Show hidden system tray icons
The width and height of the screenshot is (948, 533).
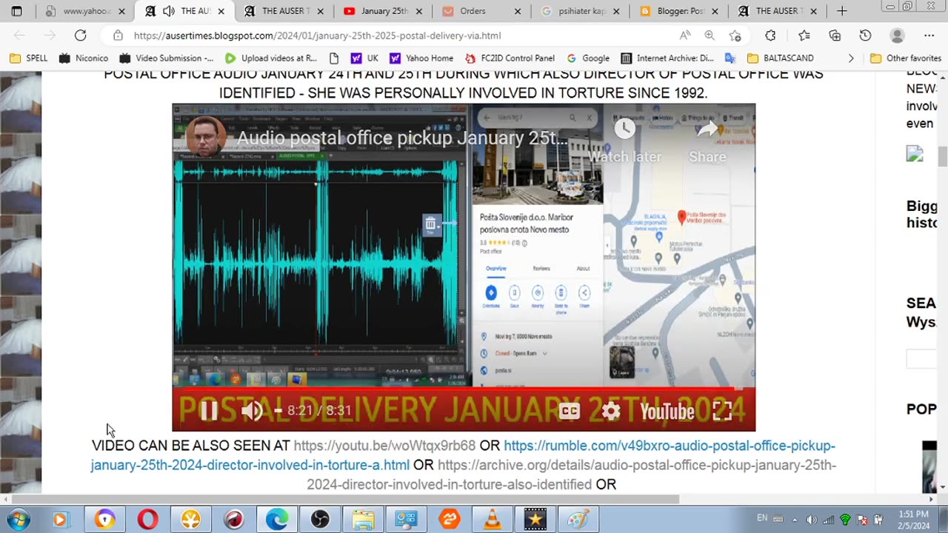795,520
